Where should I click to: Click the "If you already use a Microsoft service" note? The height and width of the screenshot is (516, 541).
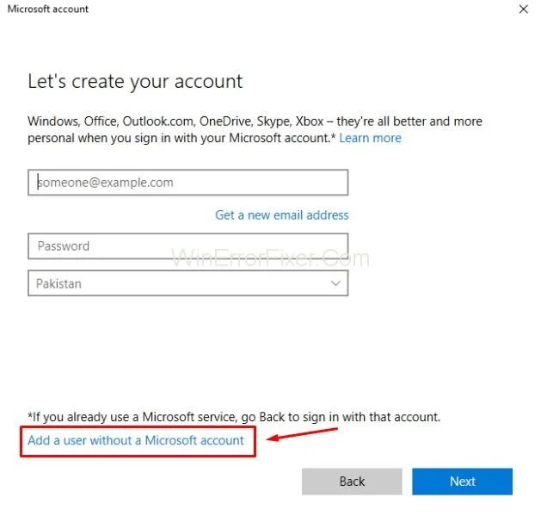coord(234,417)
